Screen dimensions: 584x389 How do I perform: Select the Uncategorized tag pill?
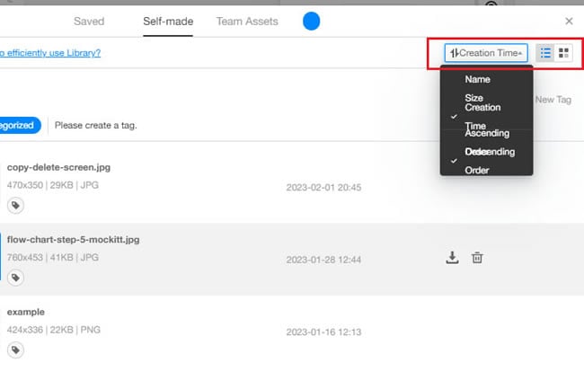tap(20, 125)
